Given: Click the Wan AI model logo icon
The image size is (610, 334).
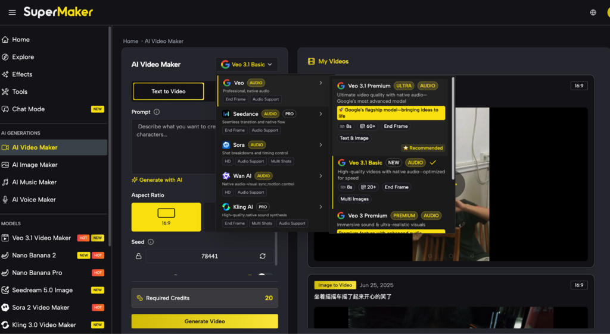Looking at the screenshot, I should [226, 176].
